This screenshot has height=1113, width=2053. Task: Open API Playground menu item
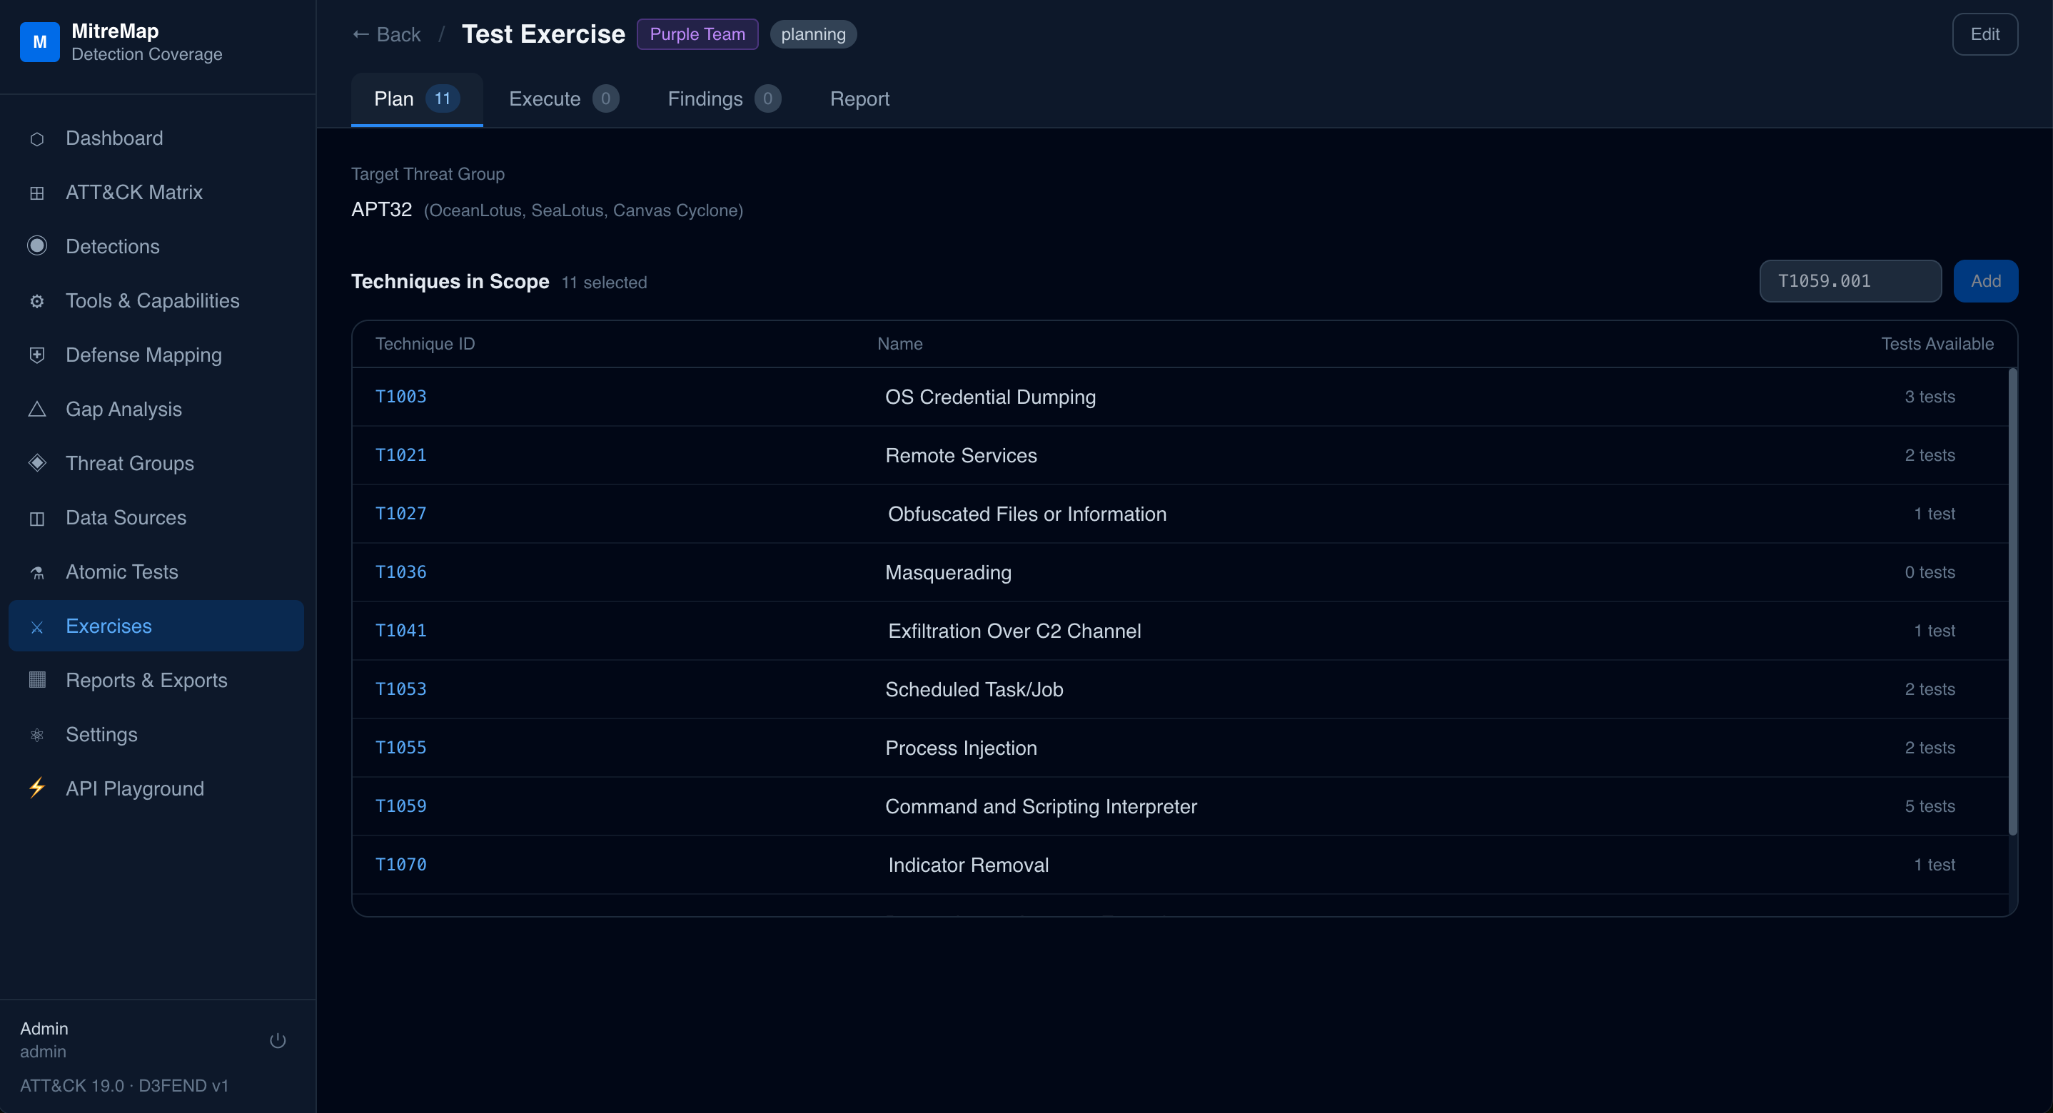[x=156, y=789]
